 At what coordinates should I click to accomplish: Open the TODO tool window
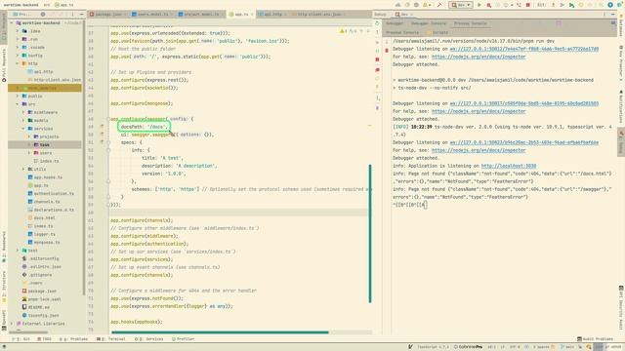pos(44,339)
